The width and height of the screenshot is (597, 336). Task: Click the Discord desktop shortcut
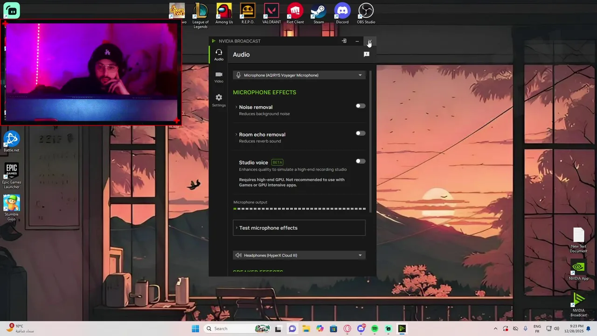[342, 14]
